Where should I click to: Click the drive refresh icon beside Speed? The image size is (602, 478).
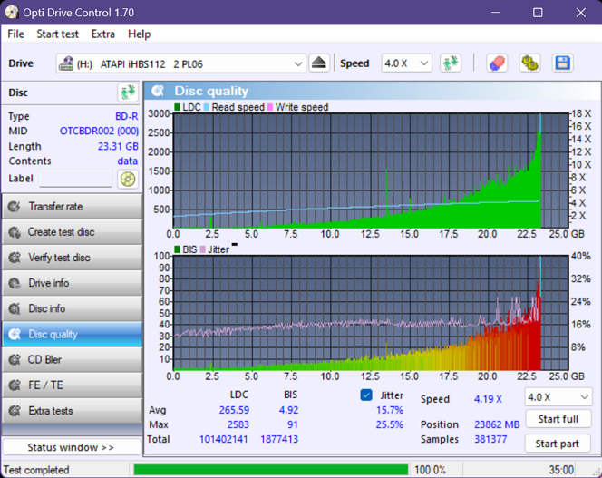451,63
